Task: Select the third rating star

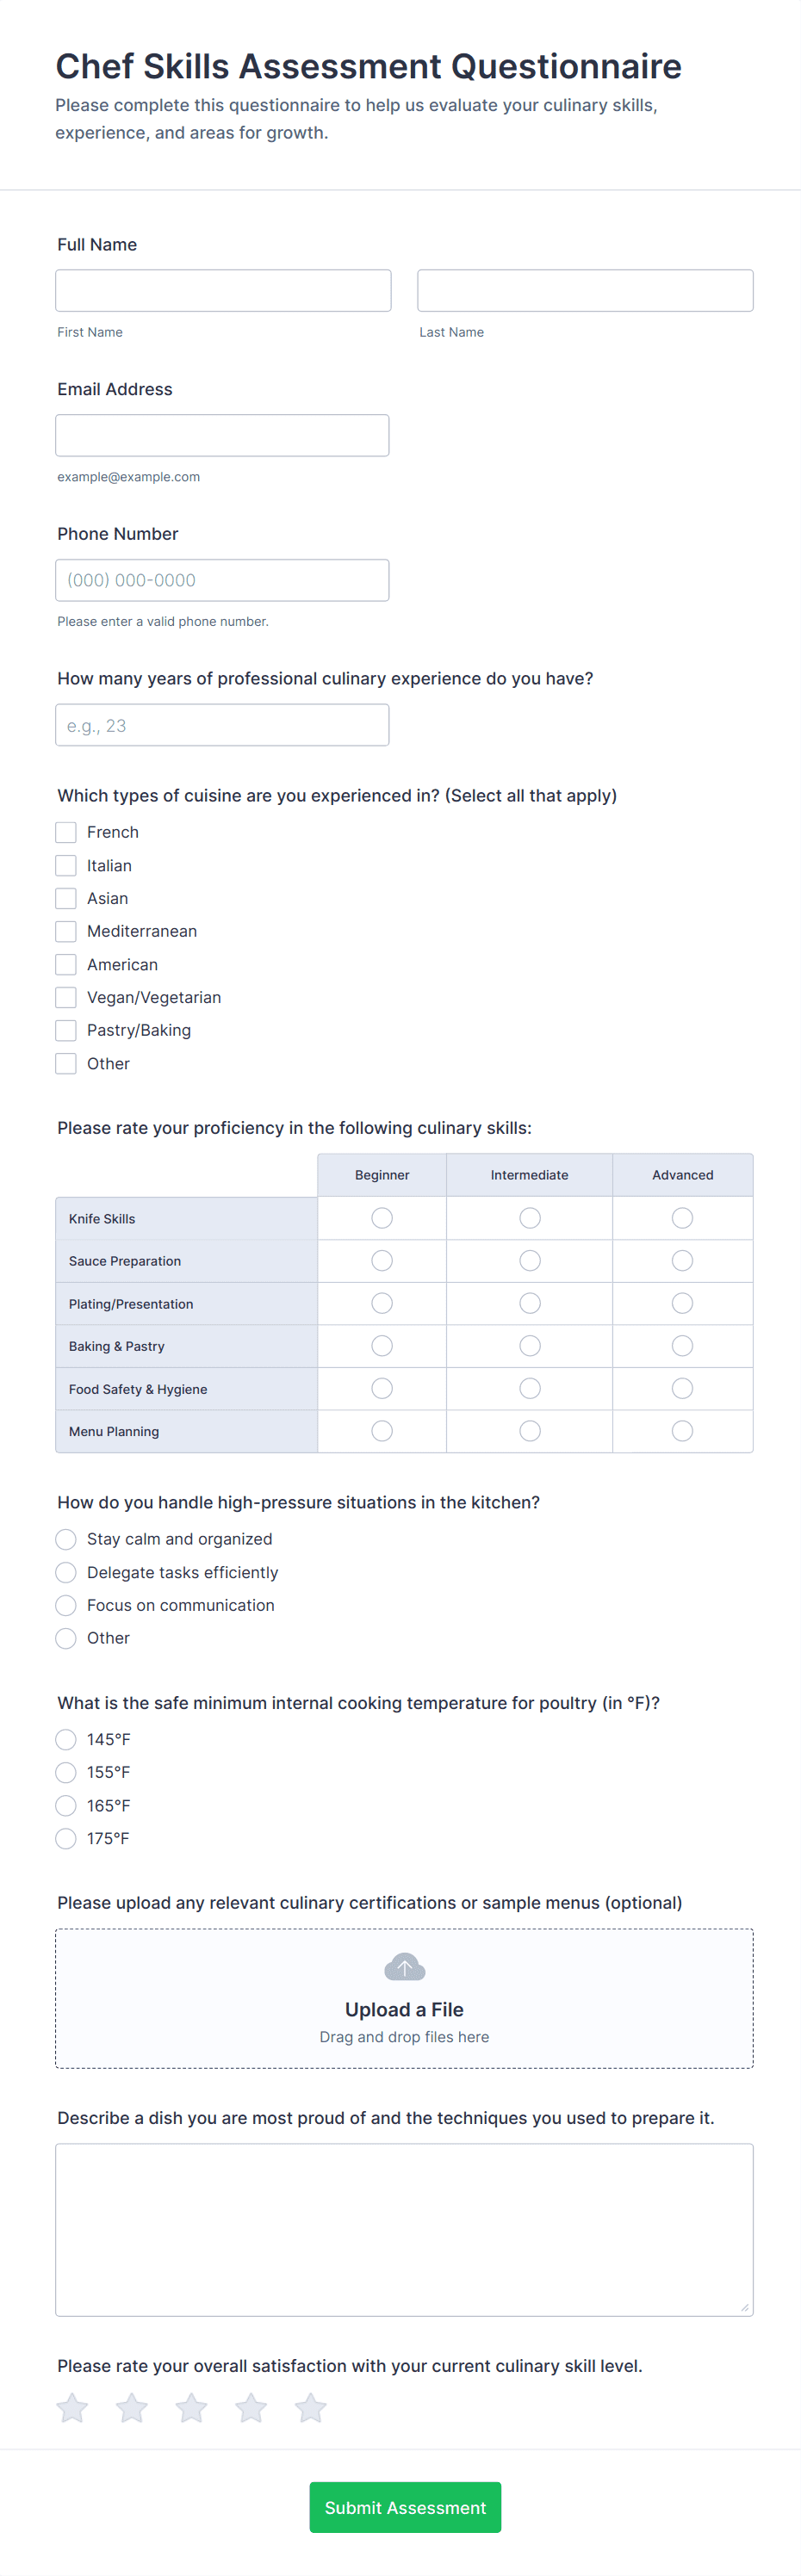Action: point(191,2408)
